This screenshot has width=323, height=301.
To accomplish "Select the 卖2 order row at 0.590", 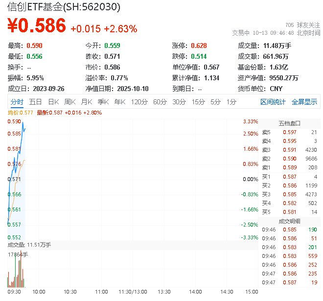I will pos(289,159).
